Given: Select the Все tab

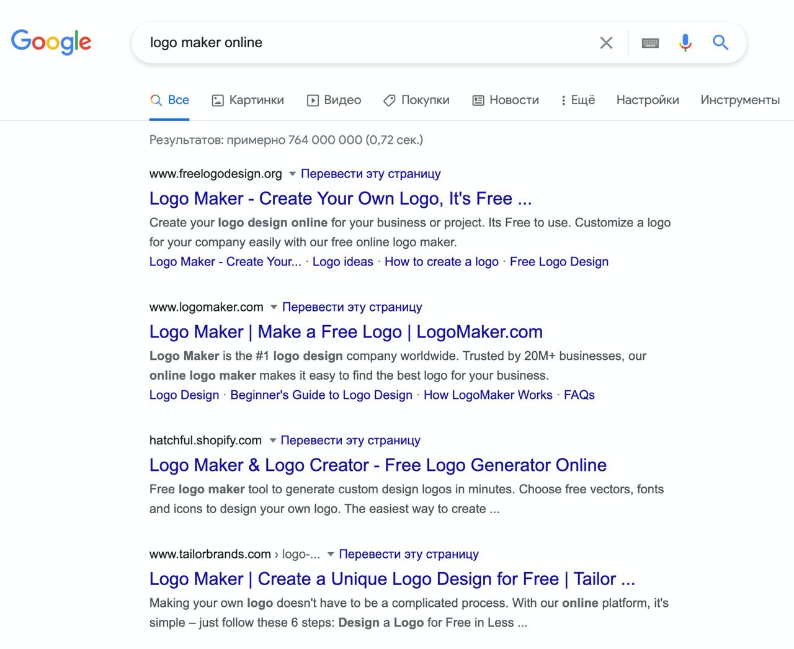Looking at the screenshot, I should point(169,100).
